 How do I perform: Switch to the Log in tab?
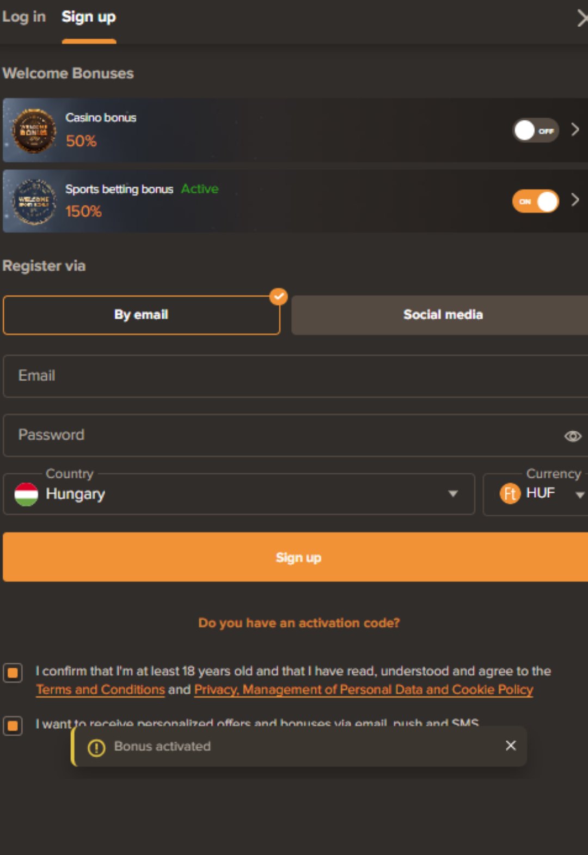click(24, 17)
